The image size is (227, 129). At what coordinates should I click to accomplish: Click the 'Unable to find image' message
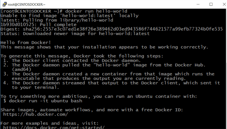click(69, 15)
